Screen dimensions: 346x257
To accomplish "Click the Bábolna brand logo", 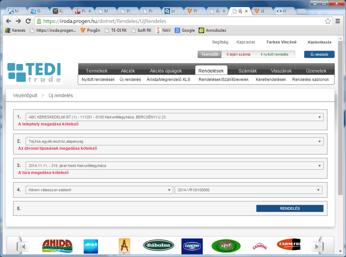I will click(159, 245).
